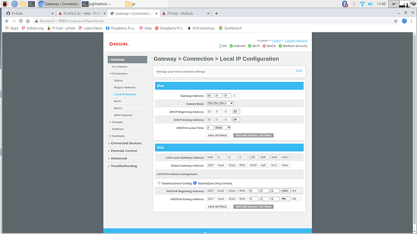Open the Latest News bookmark
The height and width of the screenshot is (234, 417).
tap(91, 28)
